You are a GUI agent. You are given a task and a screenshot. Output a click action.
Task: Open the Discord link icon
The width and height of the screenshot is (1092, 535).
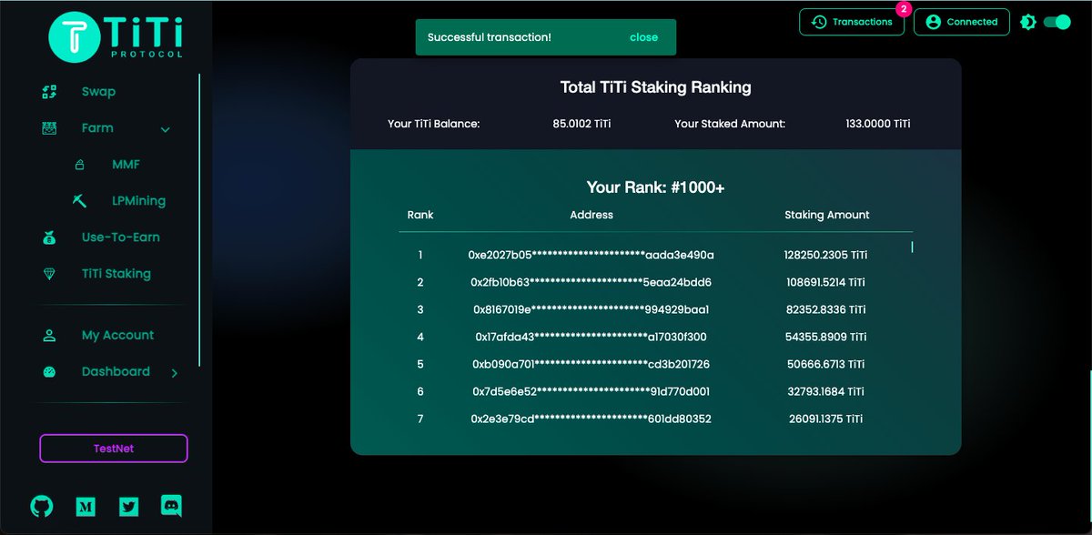point(172,506)
